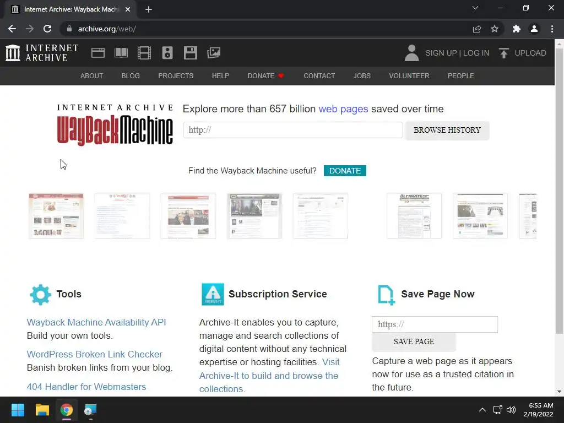Viewport: 564px width, 423px height.
Task: Click the LOG IN link
Action: (x=476, y=53)
